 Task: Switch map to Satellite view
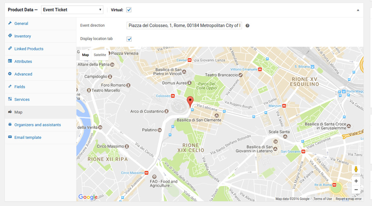(x=100, y=55)
